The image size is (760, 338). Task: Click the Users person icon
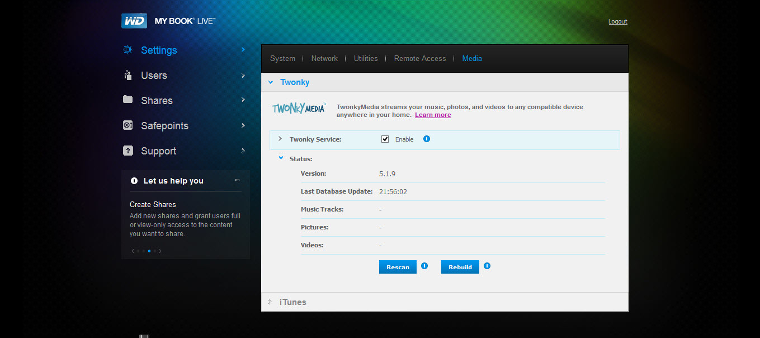tap(128, 75)
